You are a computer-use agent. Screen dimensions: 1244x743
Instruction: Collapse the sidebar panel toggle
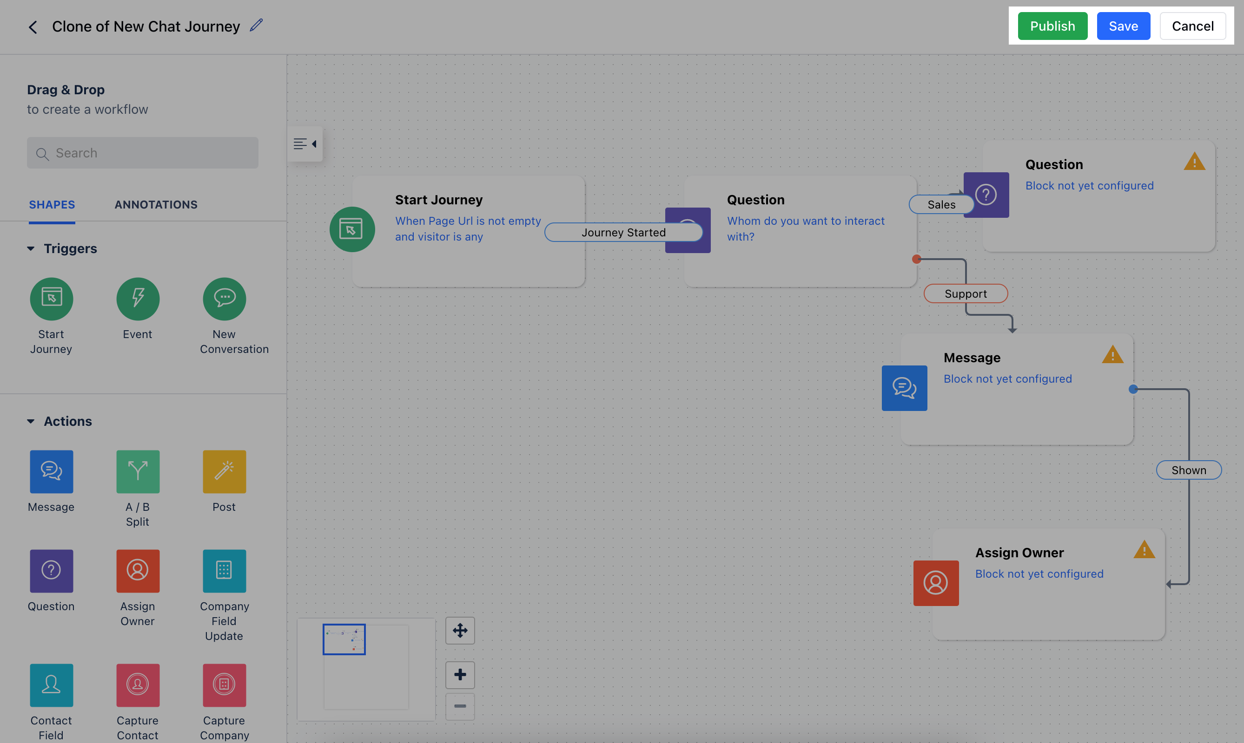[x=305, y=144]
